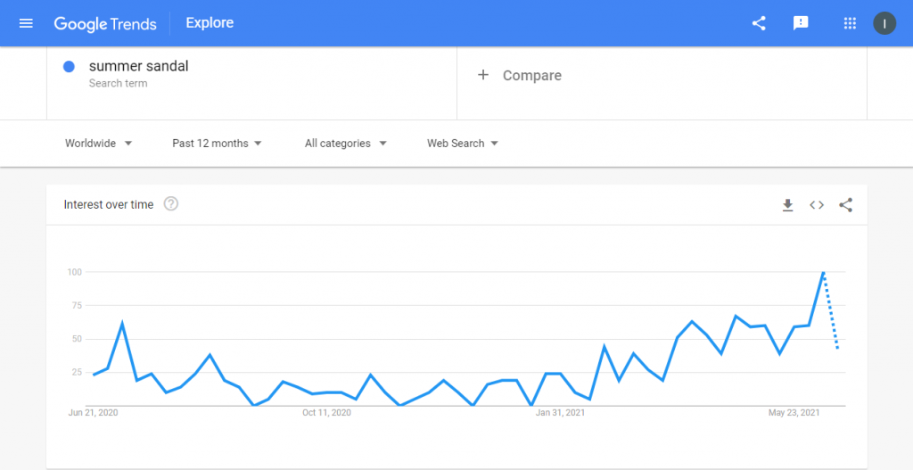Viewport: 913px width, 470px height.
Task: Go to Google Trends home logo
Action: point(105,24)
